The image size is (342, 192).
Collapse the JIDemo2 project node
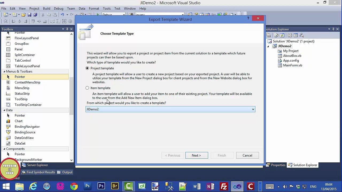(x=268, y=46)
